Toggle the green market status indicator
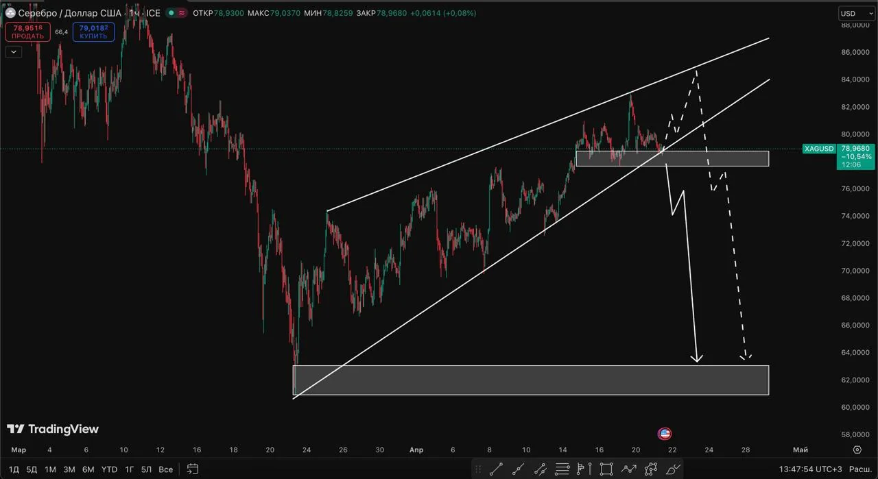The height and width of the screenshot is (479, 878). [x=169, y=13]
